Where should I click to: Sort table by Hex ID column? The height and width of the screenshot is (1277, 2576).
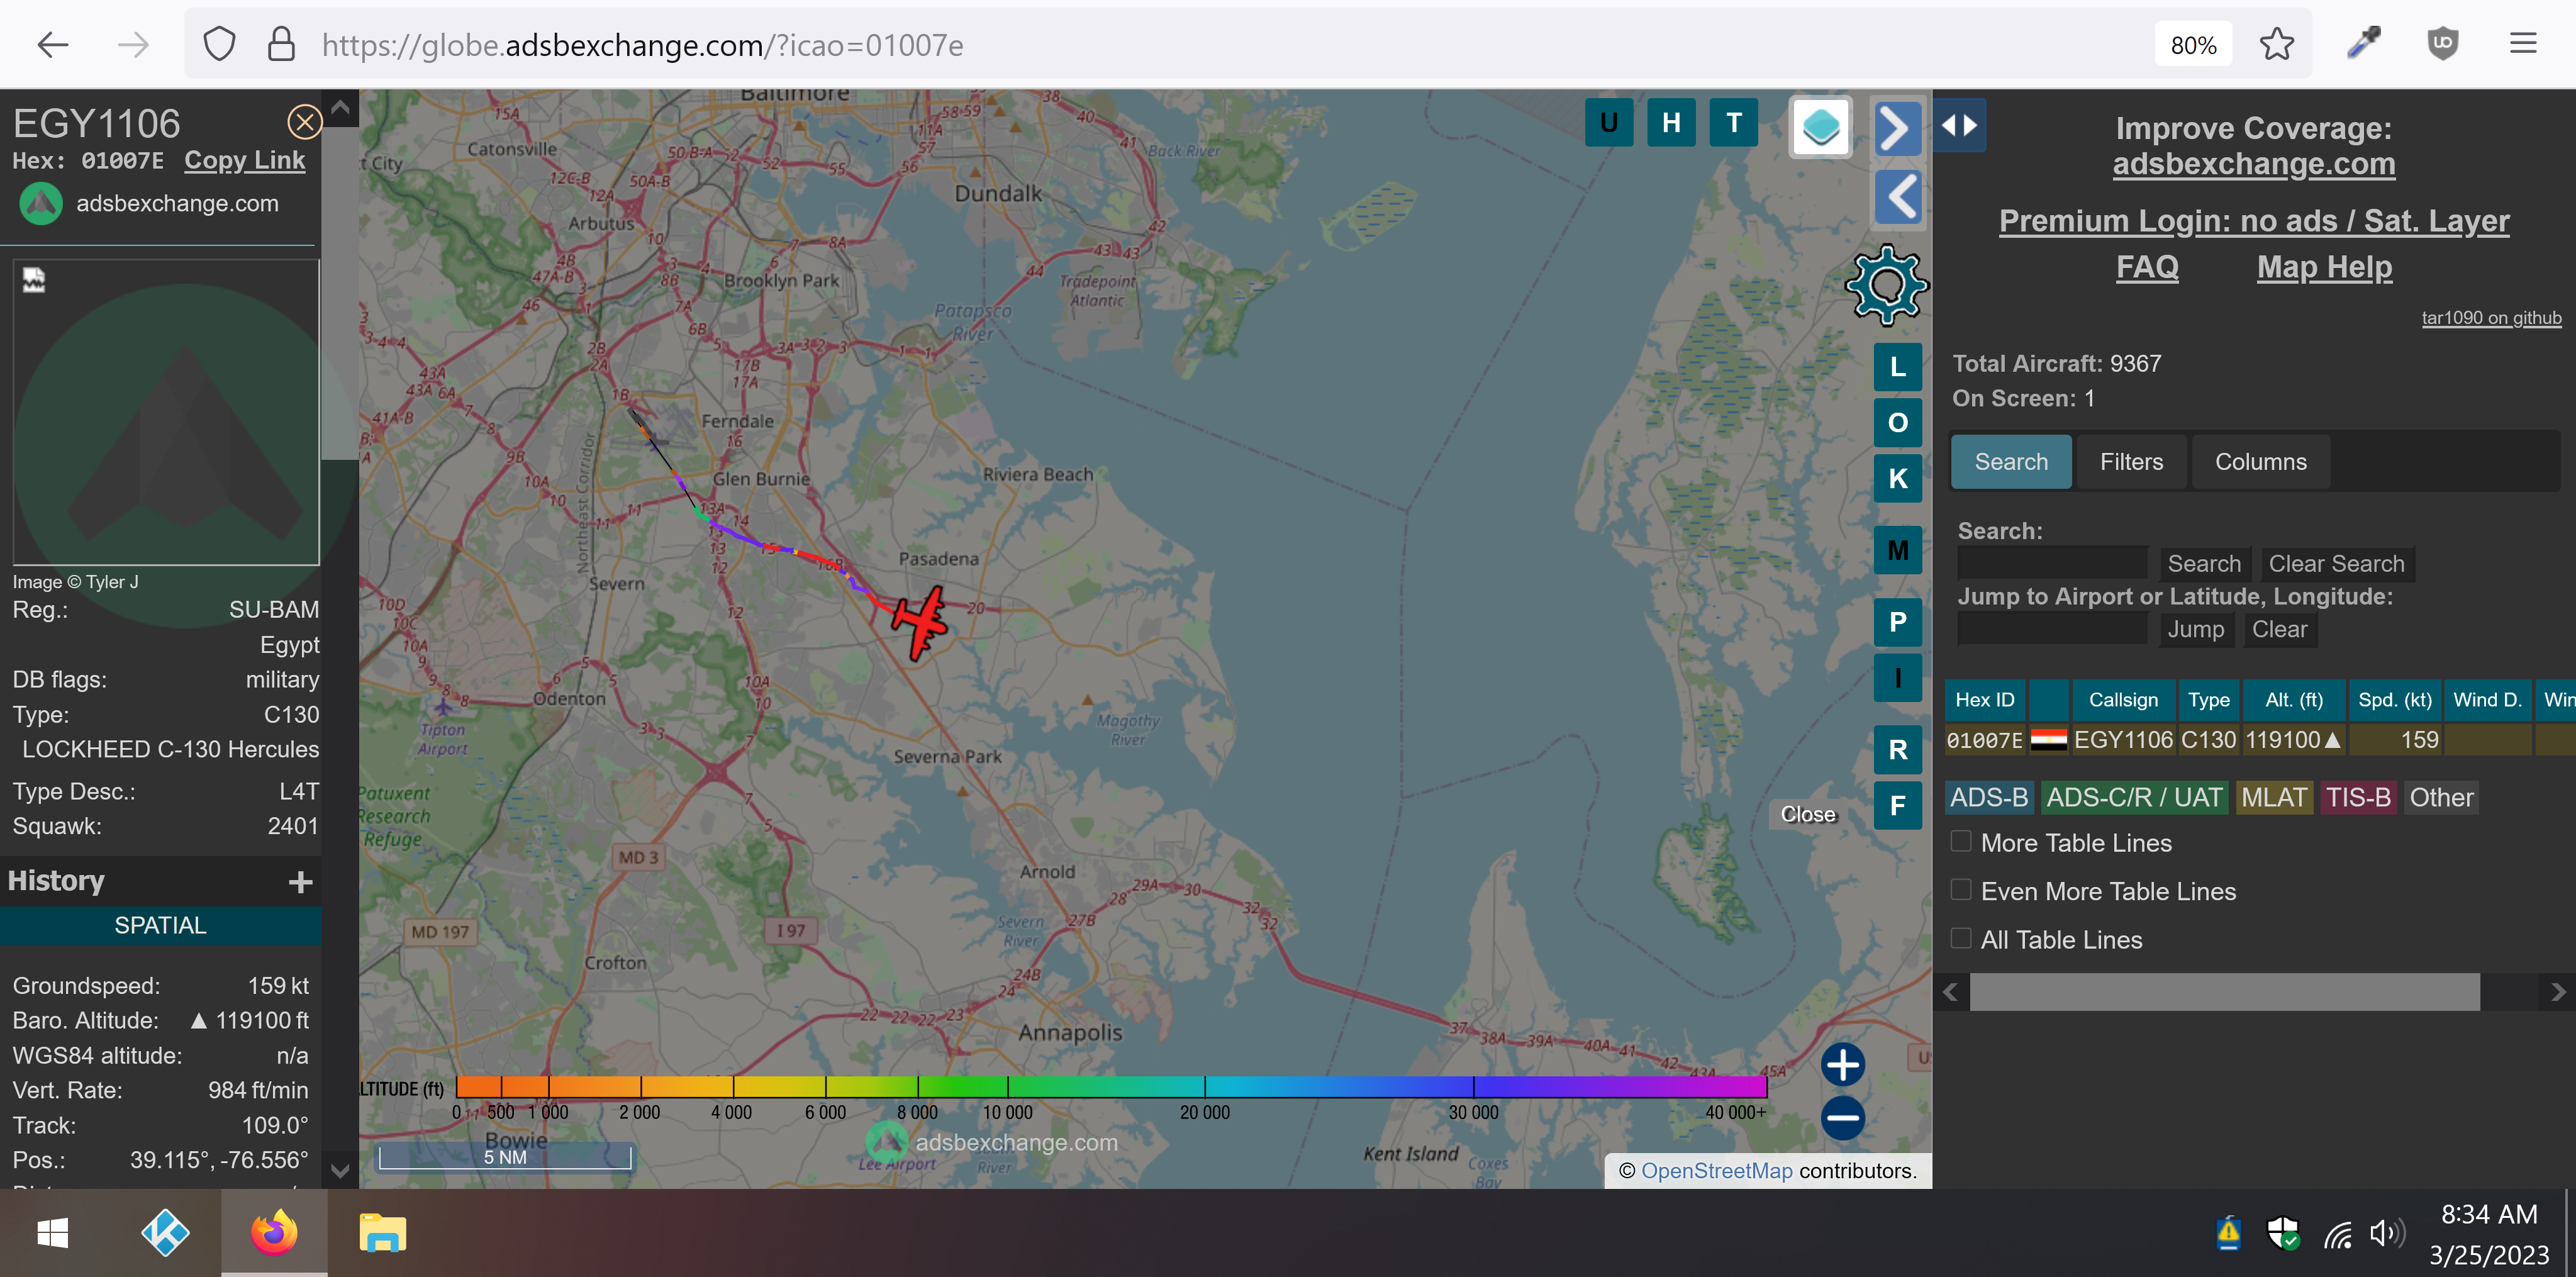point(1984,700)
